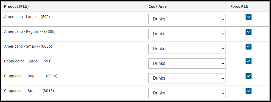271x102 pixels.
Task: Change Cook Area for Cappuccino - Large
Action: [x=187, y=63]
